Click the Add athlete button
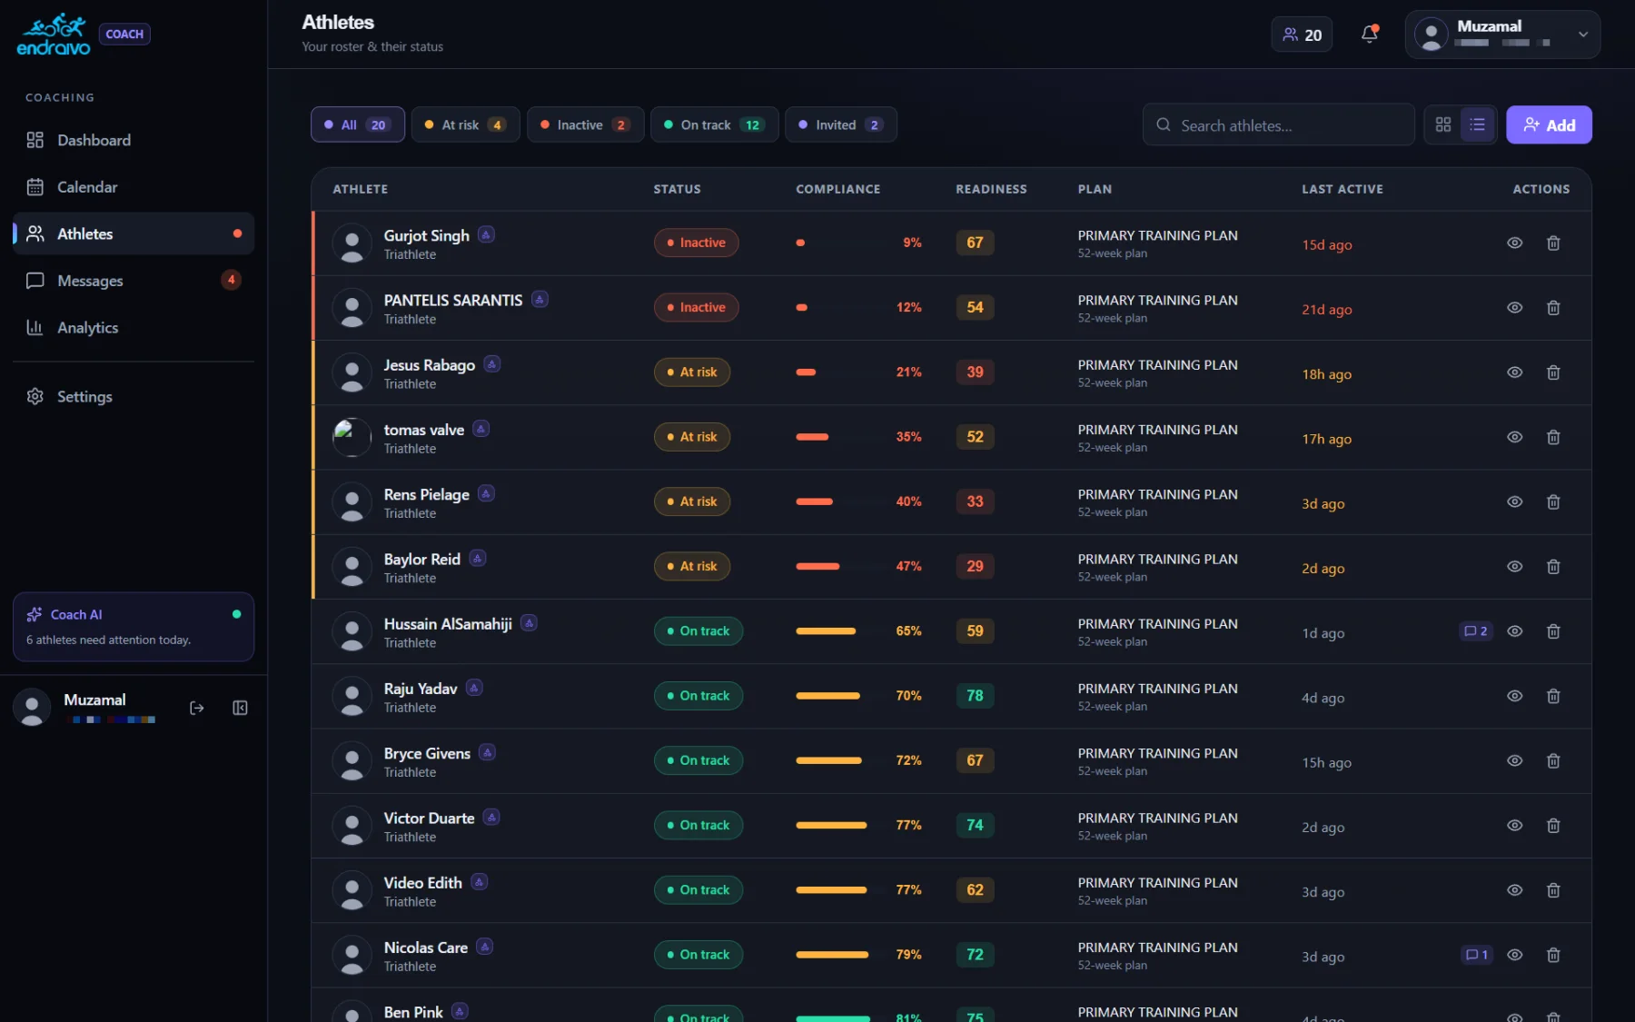The width and height of the screenshot is (1635, 1022). [x=1549, y=124]
